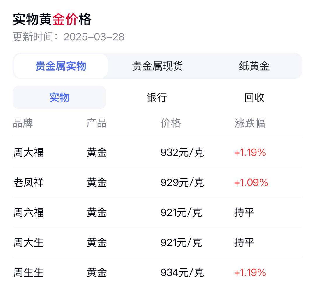Click the +1.09% change value

(x=251, y=182)
